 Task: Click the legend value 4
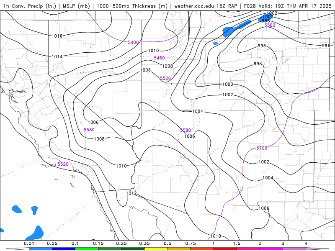(306, 243)
